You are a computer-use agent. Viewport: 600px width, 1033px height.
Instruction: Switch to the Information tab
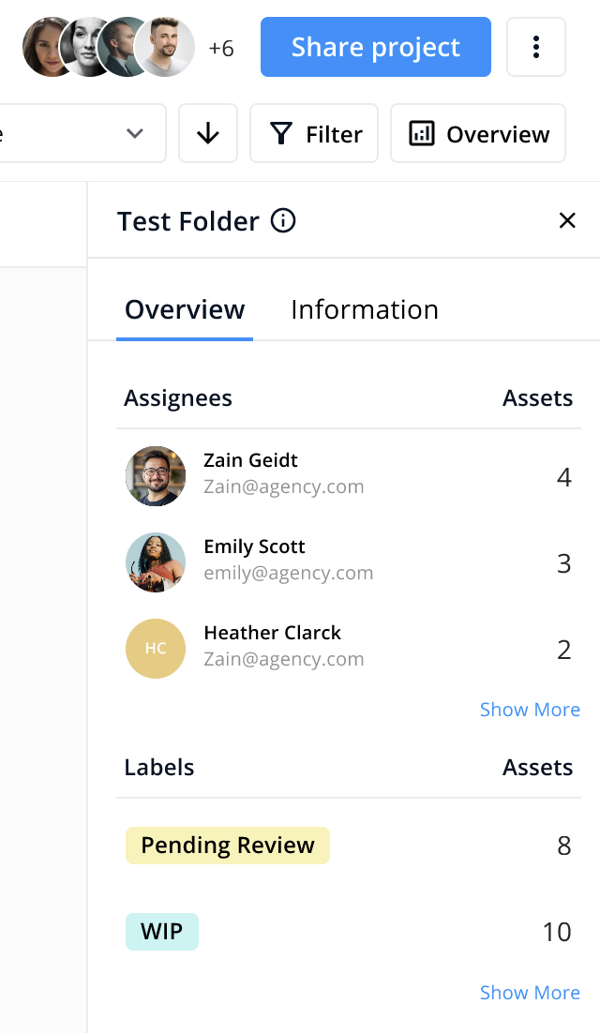365,310
